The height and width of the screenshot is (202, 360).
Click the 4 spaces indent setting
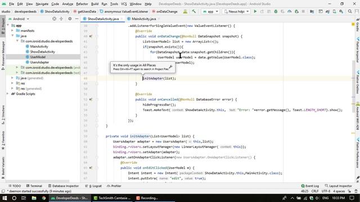pyautogui.click(x=339, y=191)
